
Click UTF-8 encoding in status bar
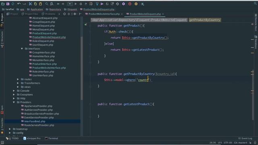[x=228, y=143]
